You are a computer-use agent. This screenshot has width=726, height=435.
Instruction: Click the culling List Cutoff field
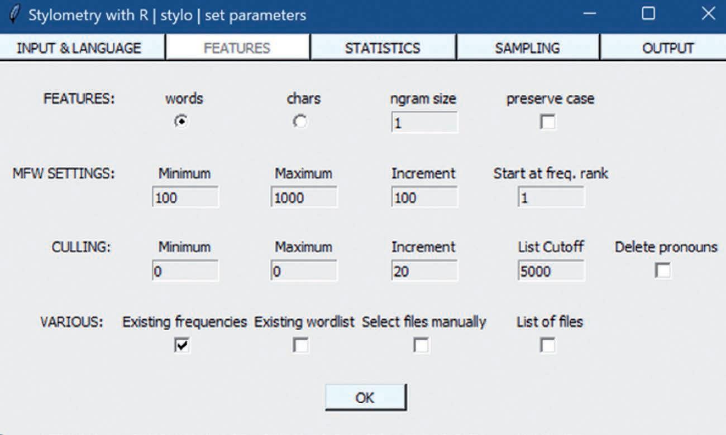[551, 272]
